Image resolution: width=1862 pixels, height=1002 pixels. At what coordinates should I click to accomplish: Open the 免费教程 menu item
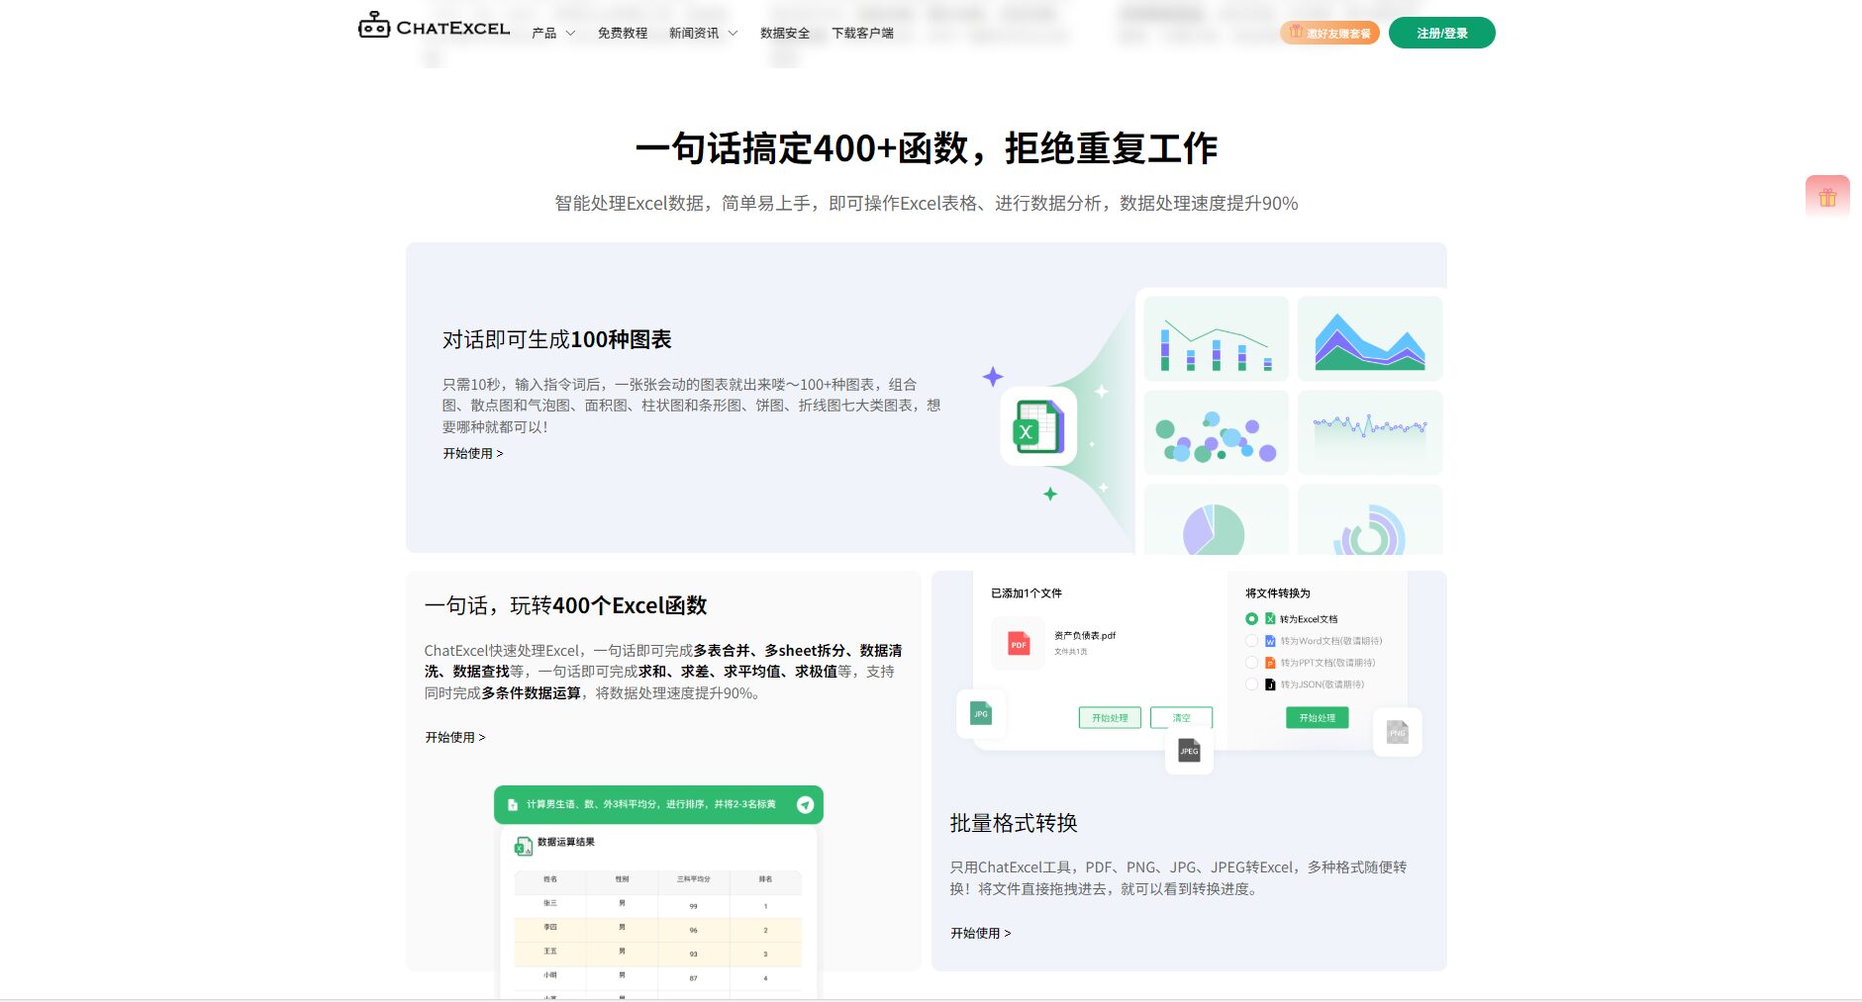pyautogui.click(x=622, y=34)
